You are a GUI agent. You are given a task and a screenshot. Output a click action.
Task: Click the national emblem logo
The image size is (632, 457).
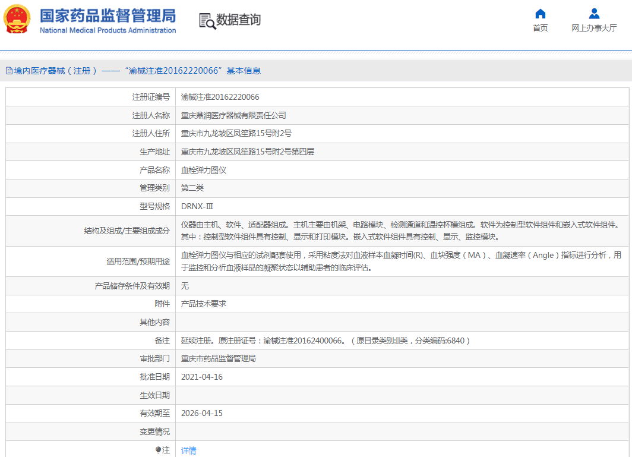[x=17, y=20]
